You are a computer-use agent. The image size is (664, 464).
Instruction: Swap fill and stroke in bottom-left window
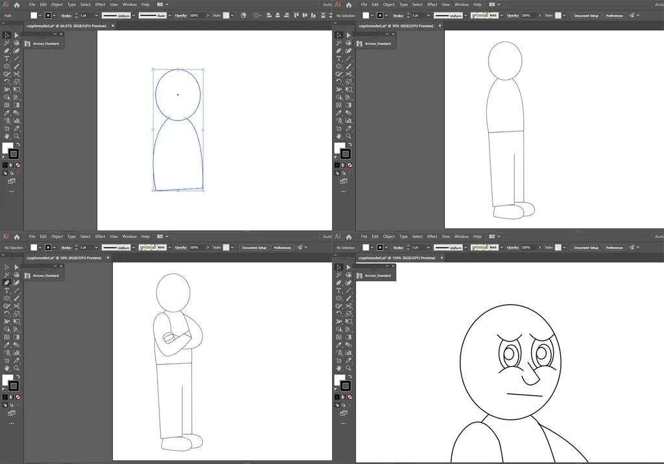click(18, 377)
